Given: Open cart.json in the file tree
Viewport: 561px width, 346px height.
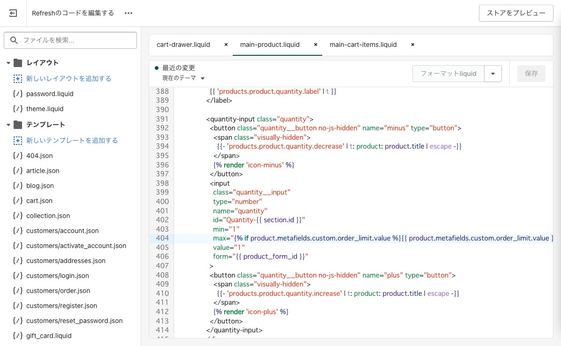Looking at the screenshot, I should click(x=39, y=201).
